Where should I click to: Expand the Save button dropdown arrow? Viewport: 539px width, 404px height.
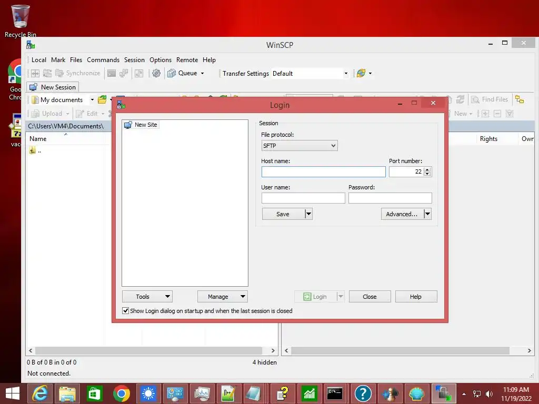click(x=308, y=214)
